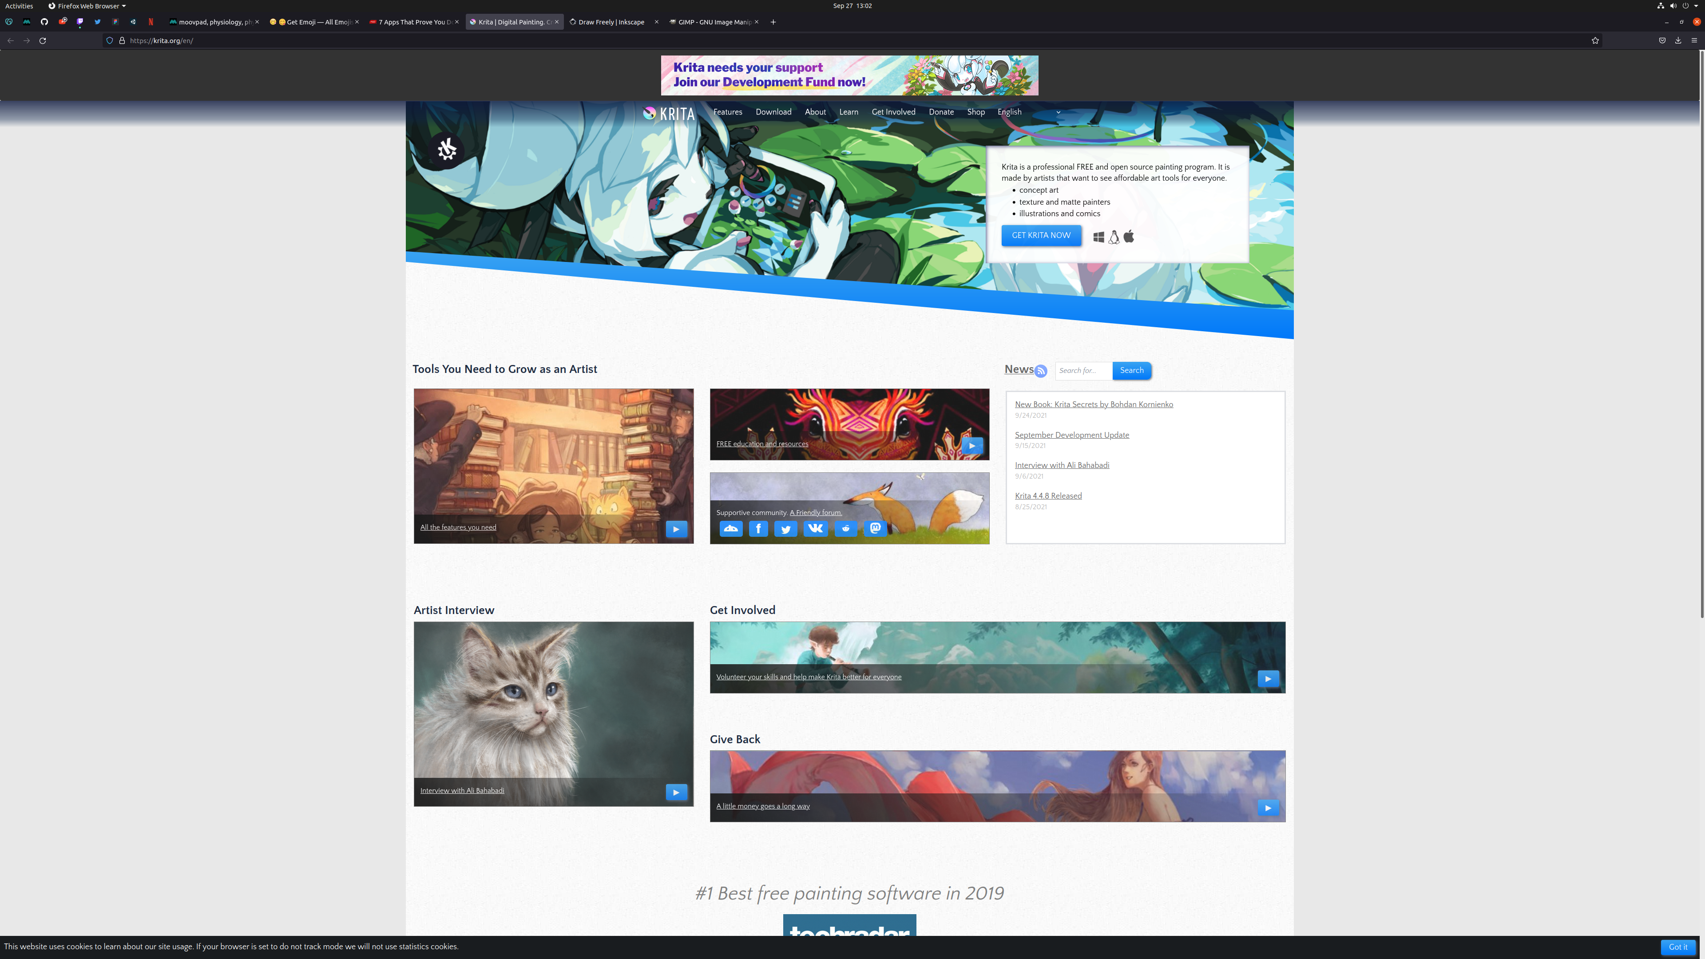This screenshot has width=1705, height=959.
Task: Open the Get Involved menu item
Action: tap(893, 112)
